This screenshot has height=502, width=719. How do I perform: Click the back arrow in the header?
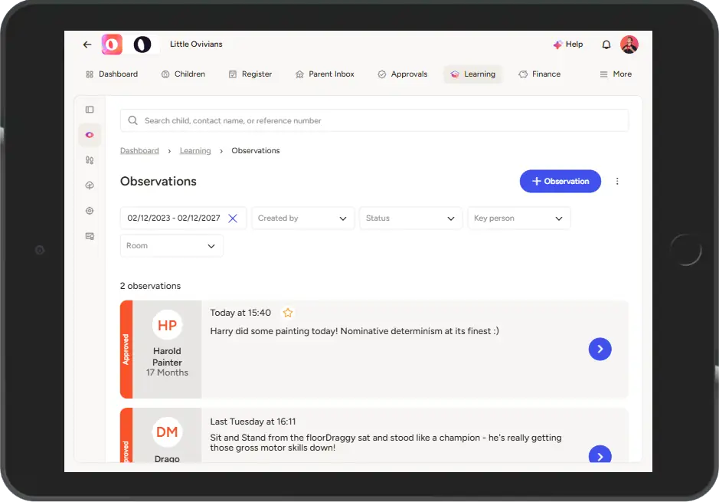[87, 44]
